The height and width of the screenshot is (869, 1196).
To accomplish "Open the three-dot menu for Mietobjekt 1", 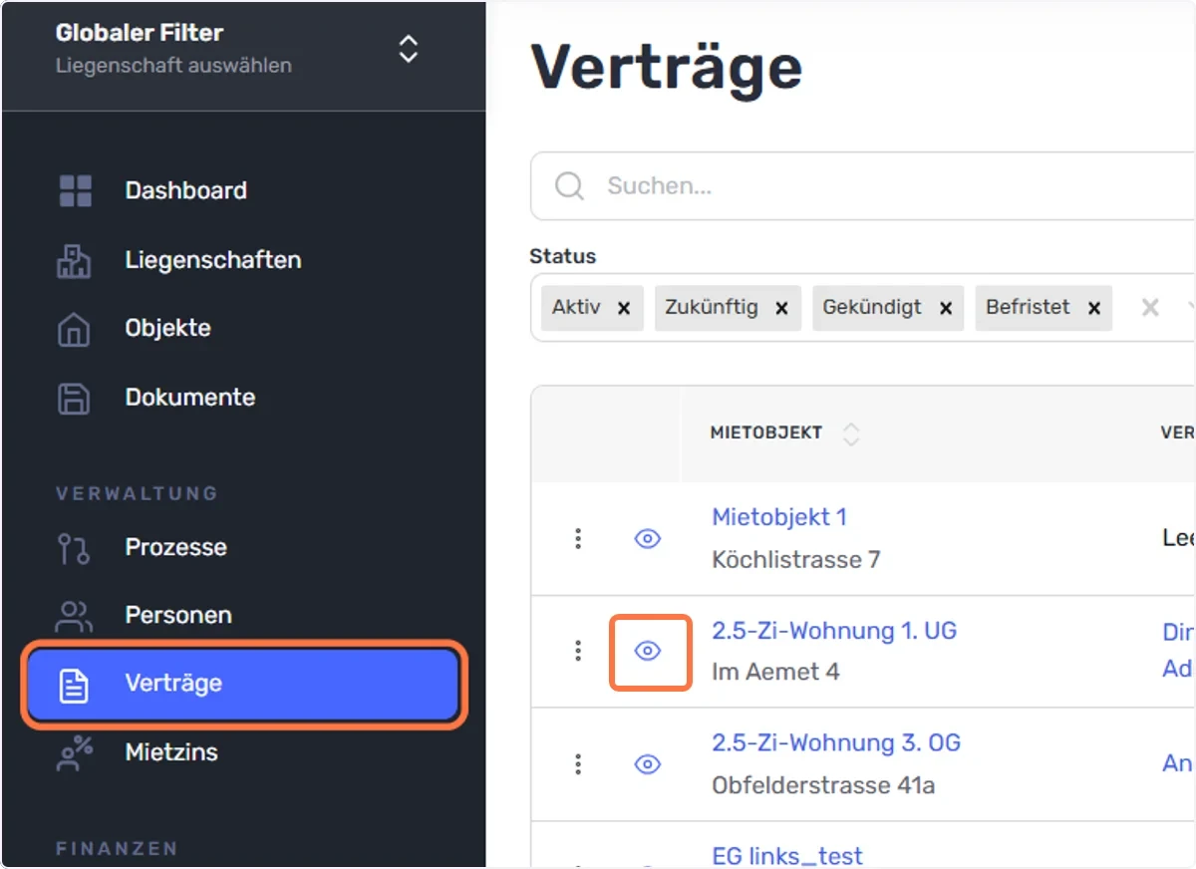I will tap(578, 539).
